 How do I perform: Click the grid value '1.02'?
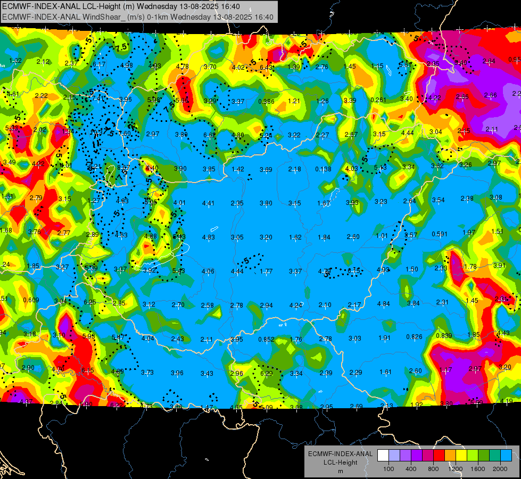15,60
